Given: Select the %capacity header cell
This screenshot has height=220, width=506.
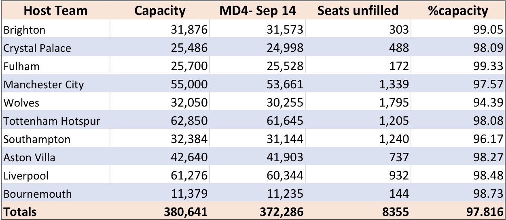Looking at the screenshot, I should [x=458, y=11].
